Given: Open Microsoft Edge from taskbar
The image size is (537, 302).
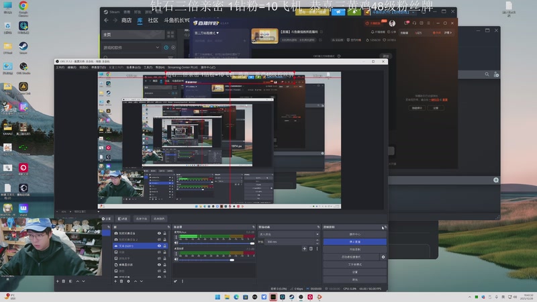Looking at the screenshot, I should pos(236,297).
